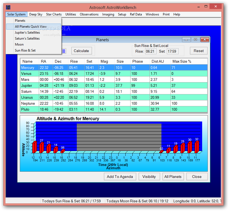Screen dimensions: 229x211
Task: Select the Pluto row in the table
Action: [114, 110]
